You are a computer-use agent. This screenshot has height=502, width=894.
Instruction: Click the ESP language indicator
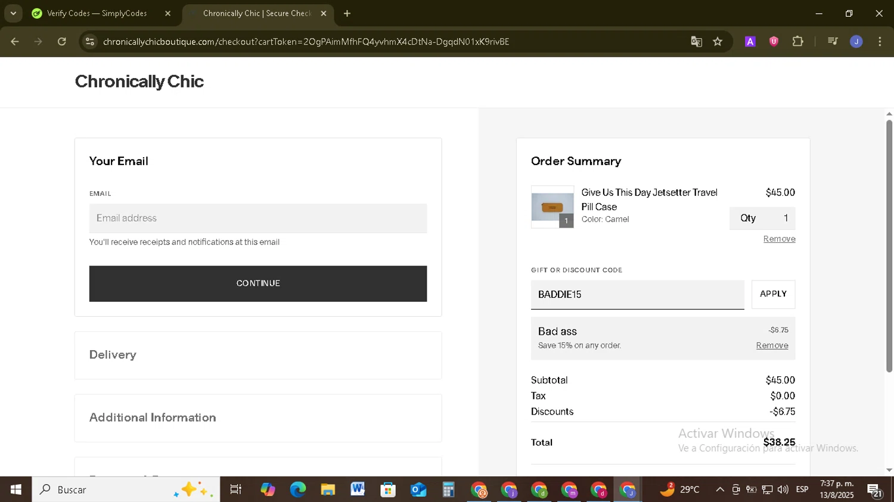click(x=802, y=489)
